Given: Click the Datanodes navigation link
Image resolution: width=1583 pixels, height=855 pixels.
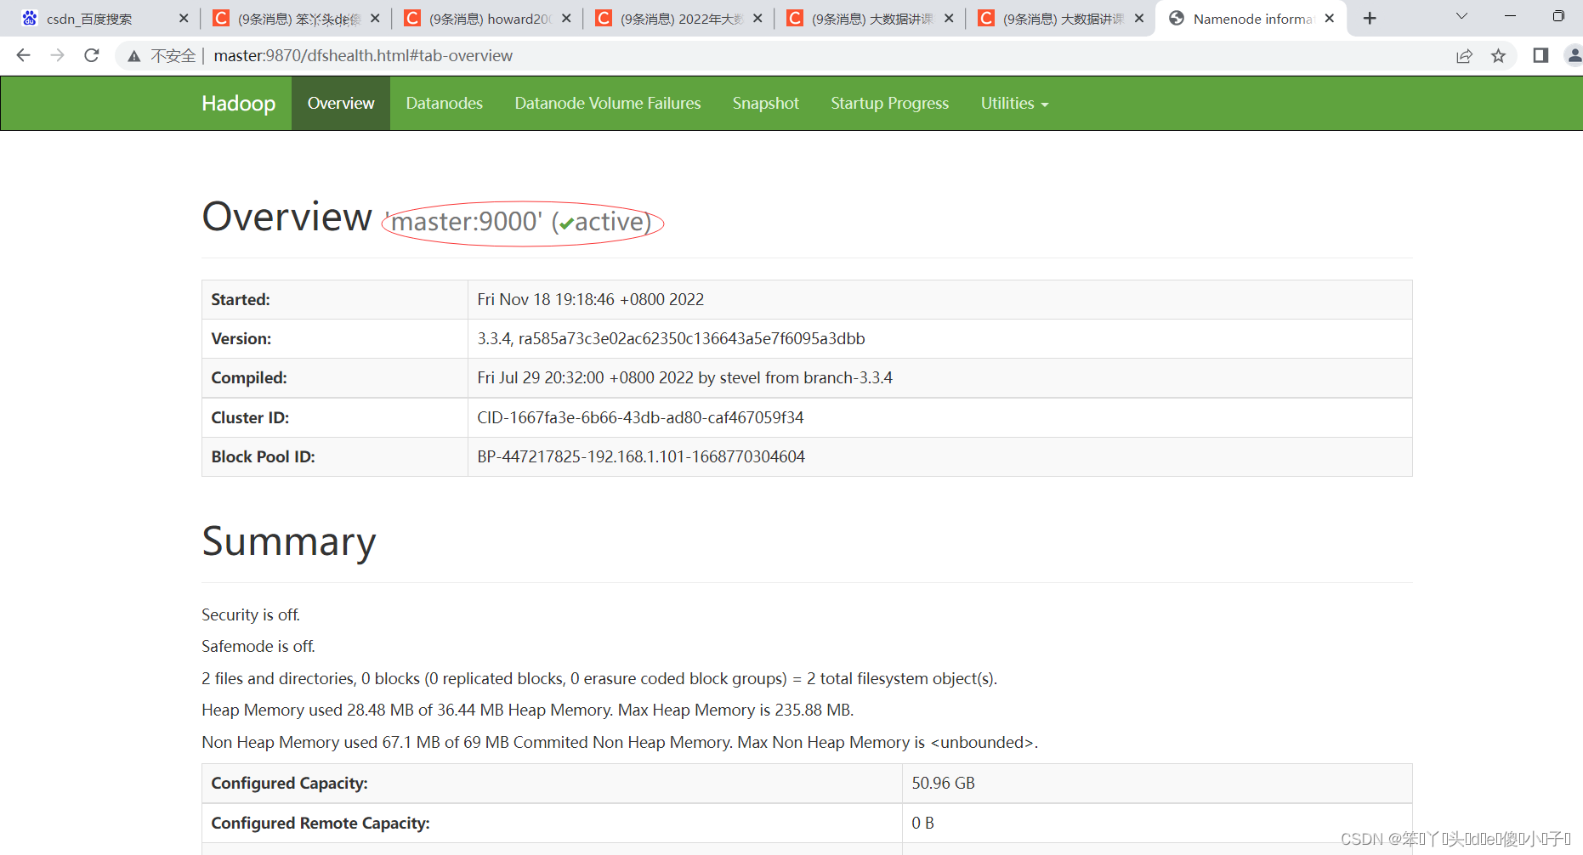Looking at the screenshot, I should coord(444,103).
